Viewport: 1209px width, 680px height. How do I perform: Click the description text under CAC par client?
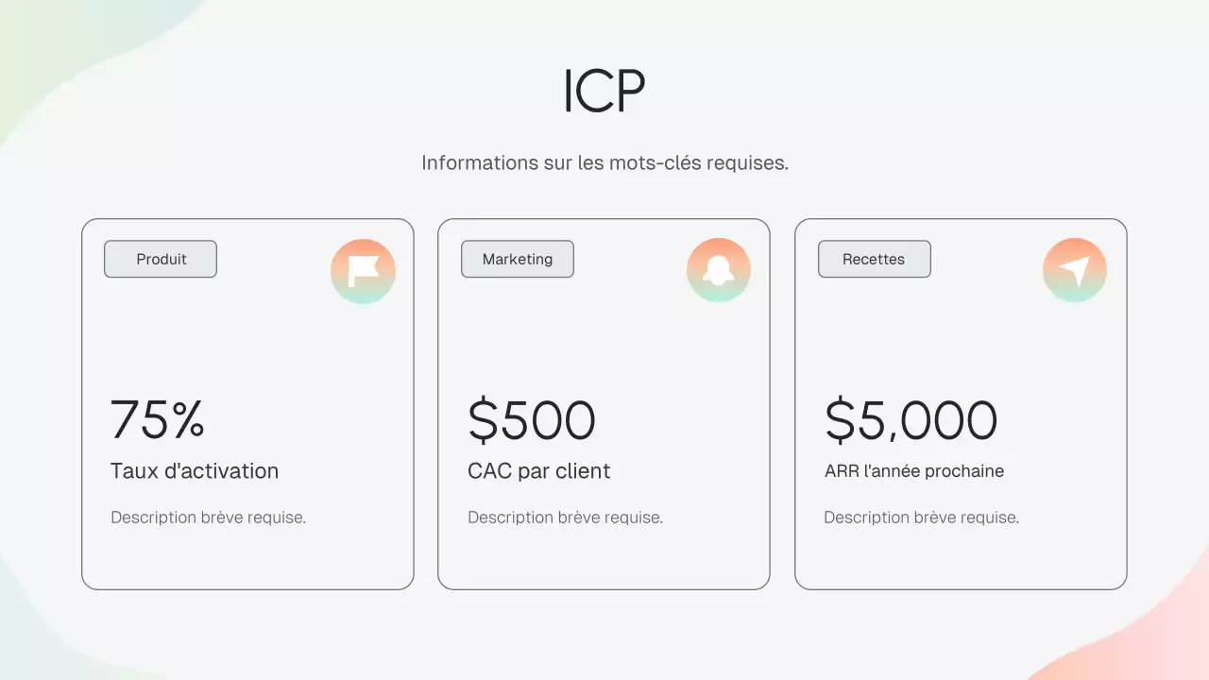tap(566, 518)
